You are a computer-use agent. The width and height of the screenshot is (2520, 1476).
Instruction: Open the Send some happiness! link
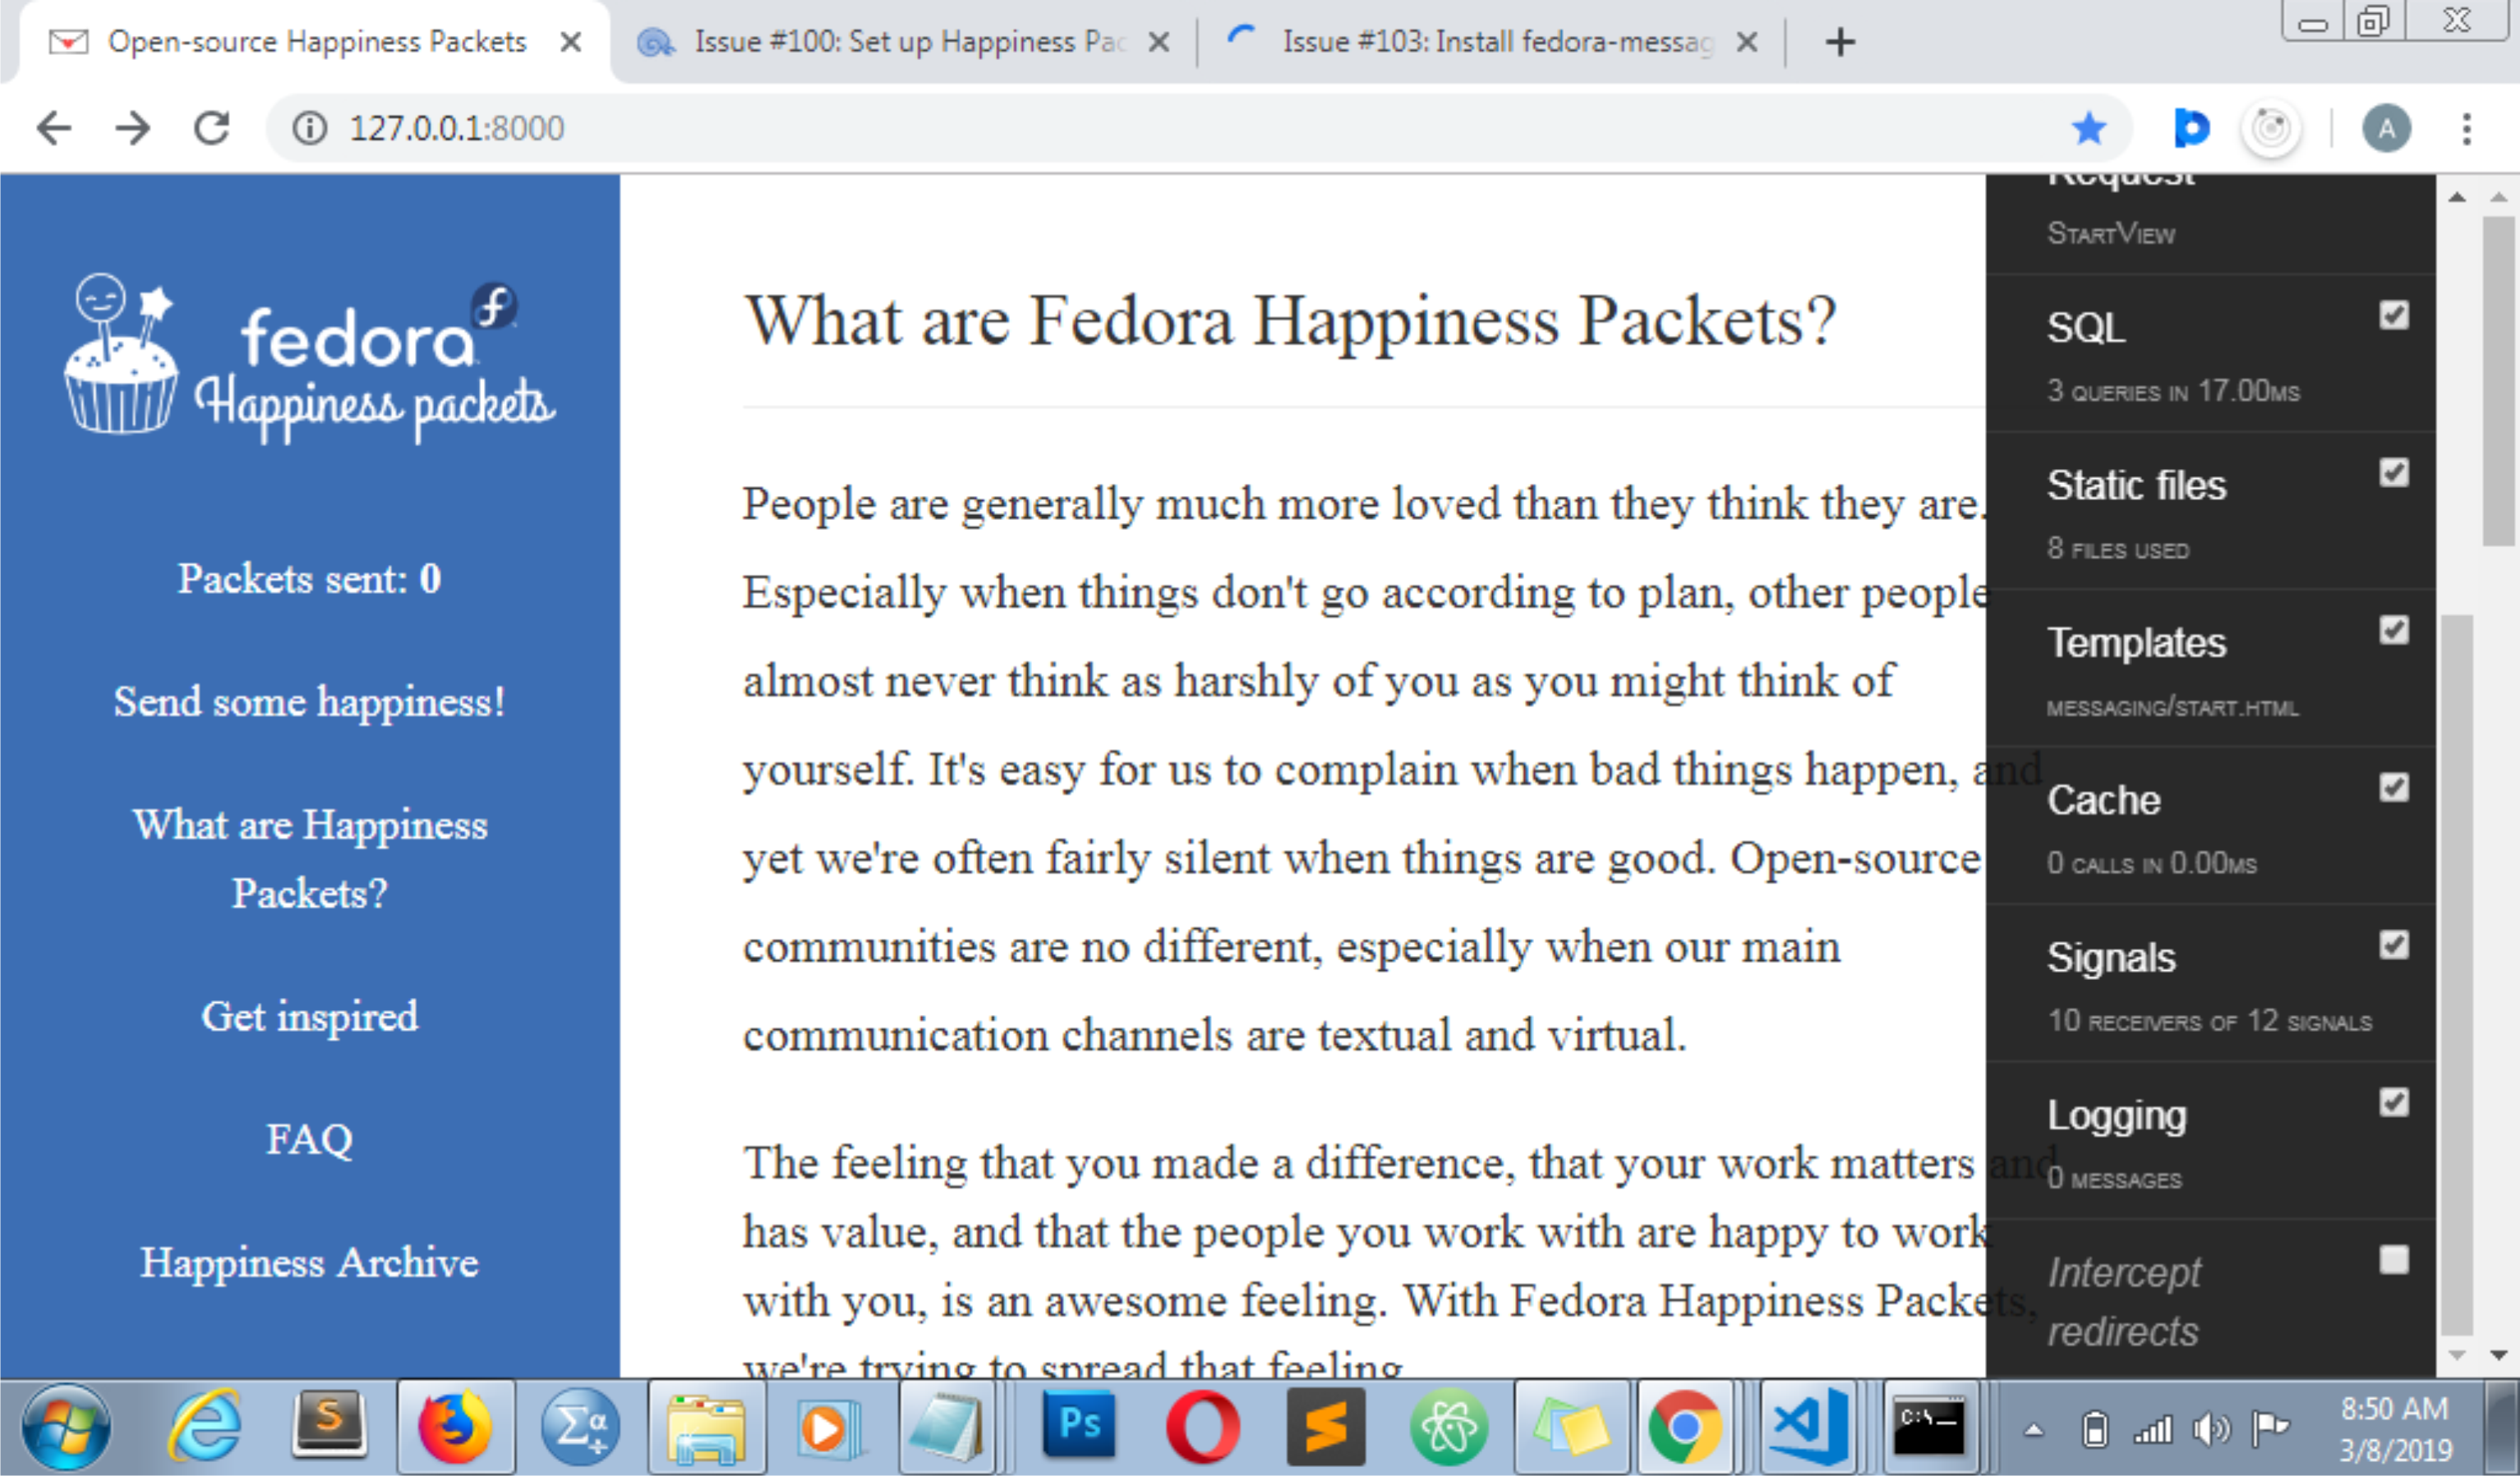coord(309,701)
